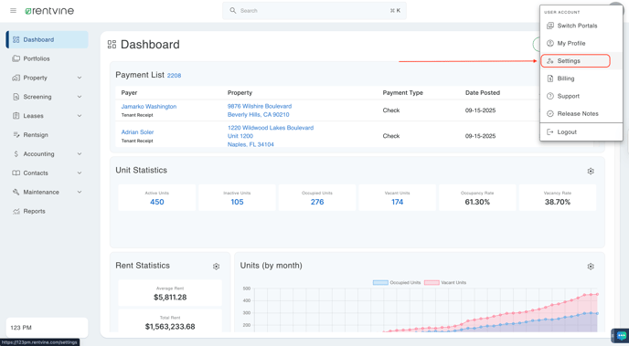Image resolution: width=629 pixels, height=346 pixels.
Task: Click the Average Rent value $5,811.28
Action: click(x=170, y=297)
